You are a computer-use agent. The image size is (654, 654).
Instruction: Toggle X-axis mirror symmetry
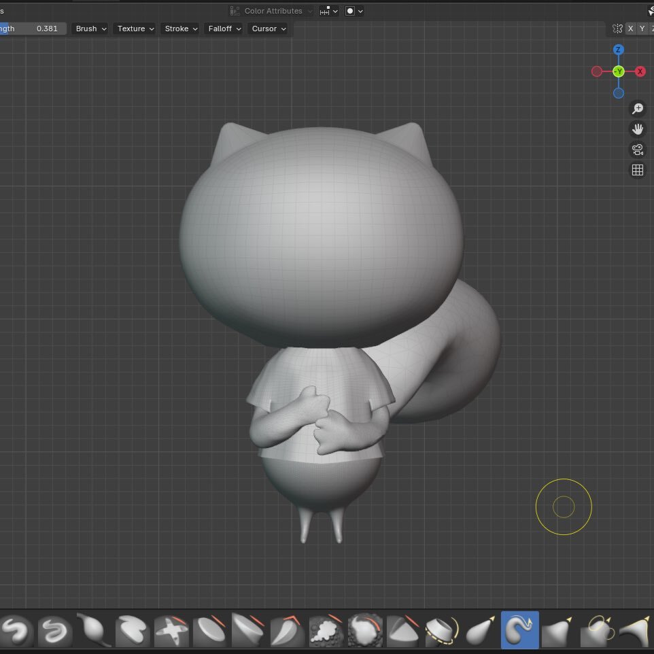click(630, 29)
